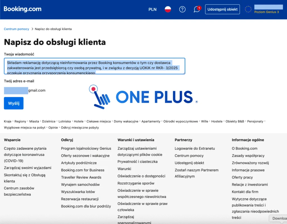The image size is (287, 224).
Task: Open Program lojalnościowy Genius link
Action: click(86, 148)
